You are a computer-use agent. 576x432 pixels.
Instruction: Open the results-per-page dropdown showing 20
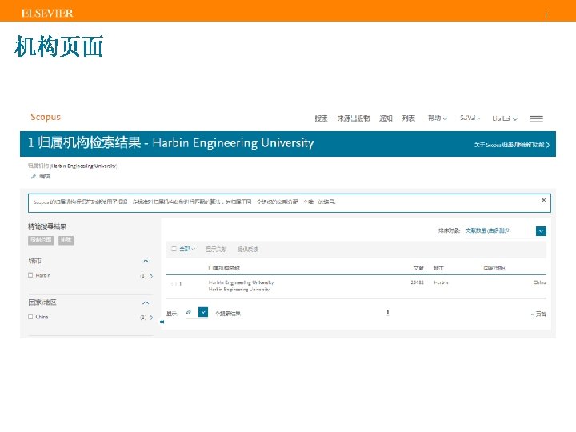click(x=203, y=312)
